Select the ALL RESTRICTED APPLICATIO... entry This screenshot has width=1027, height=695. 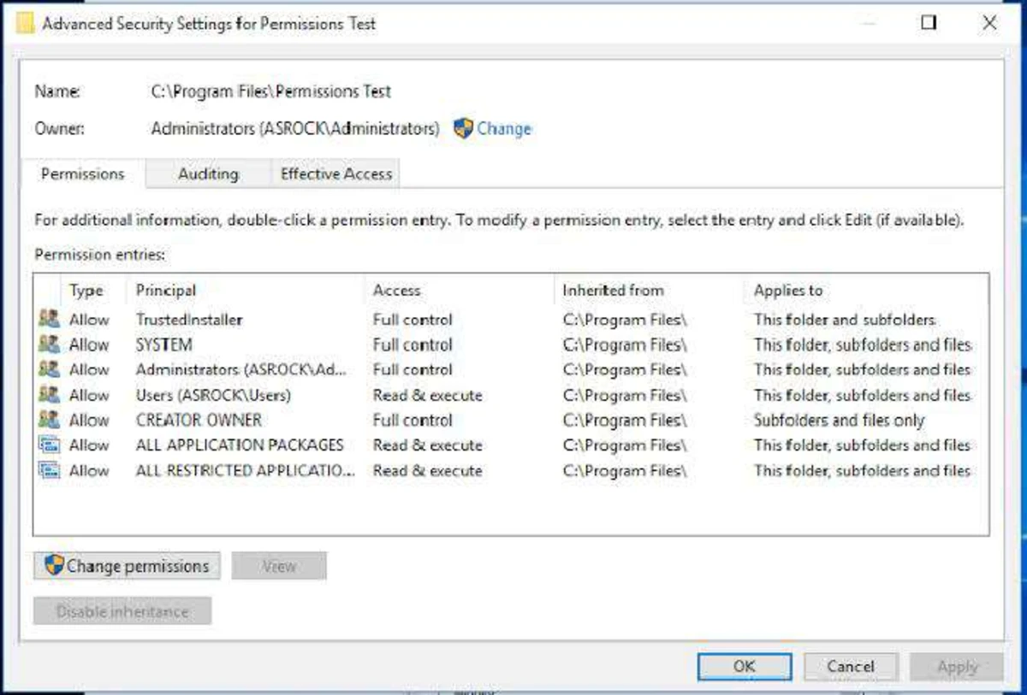point(245,471)
